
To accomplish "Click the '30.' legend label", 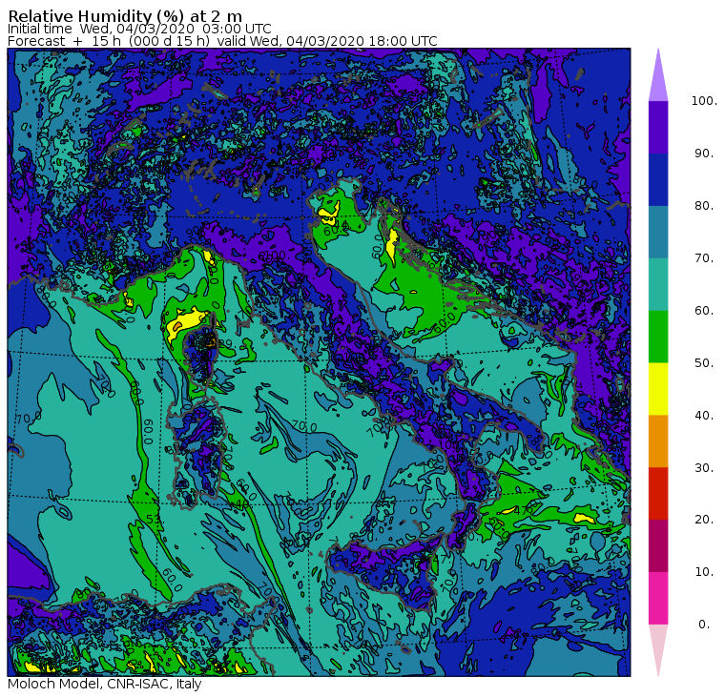I will point(704,468).
